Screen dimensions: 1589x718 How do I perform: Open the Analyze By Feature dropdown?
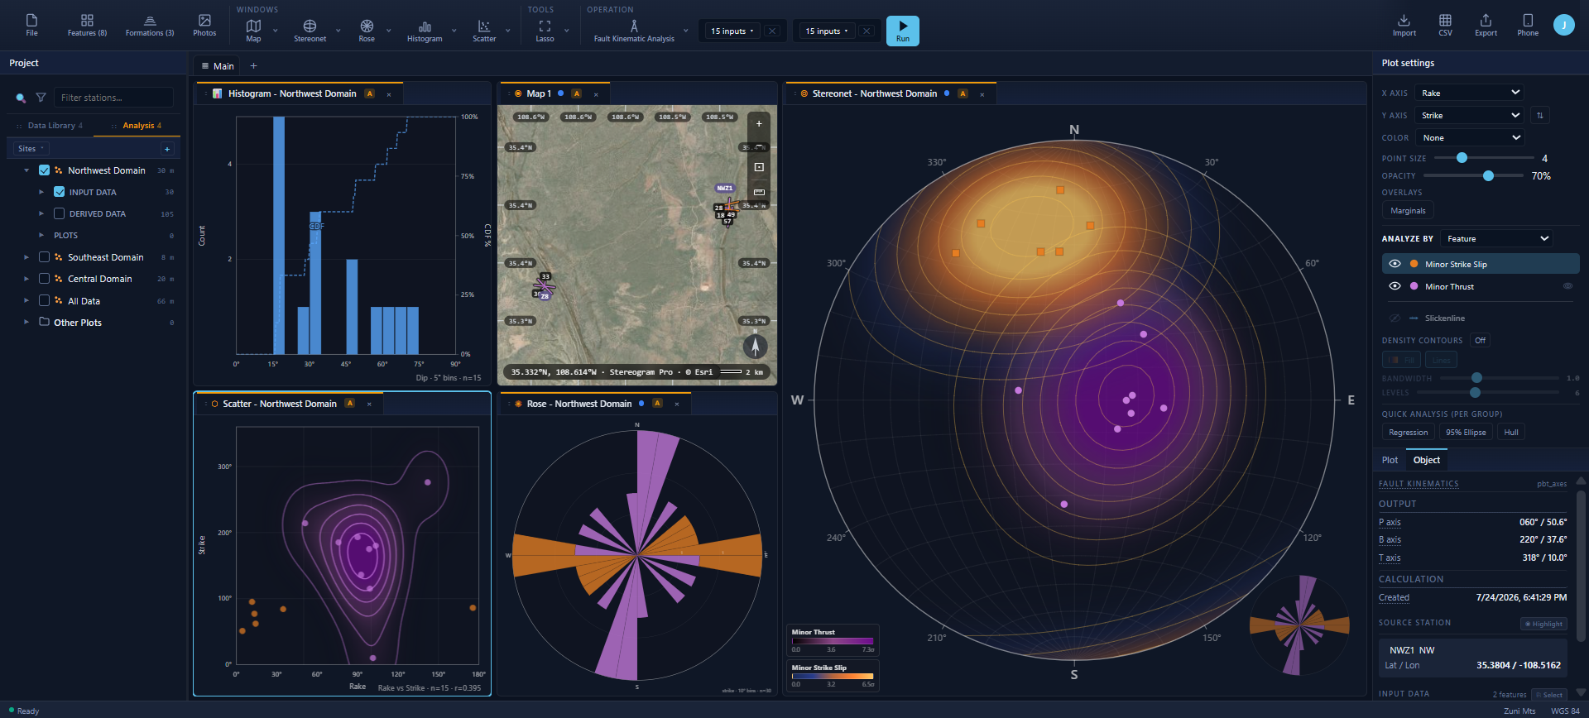pos(1496,238)
